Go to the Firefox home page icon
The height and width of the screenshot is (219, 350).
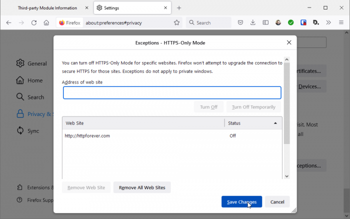(x=46, y=22)
